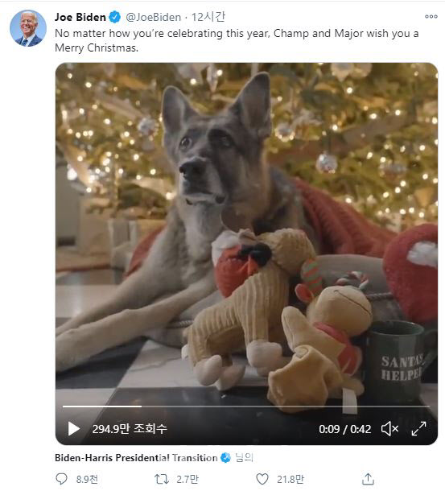This screenshot has width=445, height=491.
Task: Click the 12시간 timestamp link
Action: tap(208, 17)
